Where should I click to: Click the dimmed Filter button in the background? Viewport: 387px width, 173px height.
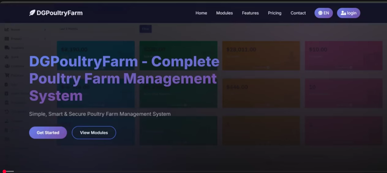point(146,29)
